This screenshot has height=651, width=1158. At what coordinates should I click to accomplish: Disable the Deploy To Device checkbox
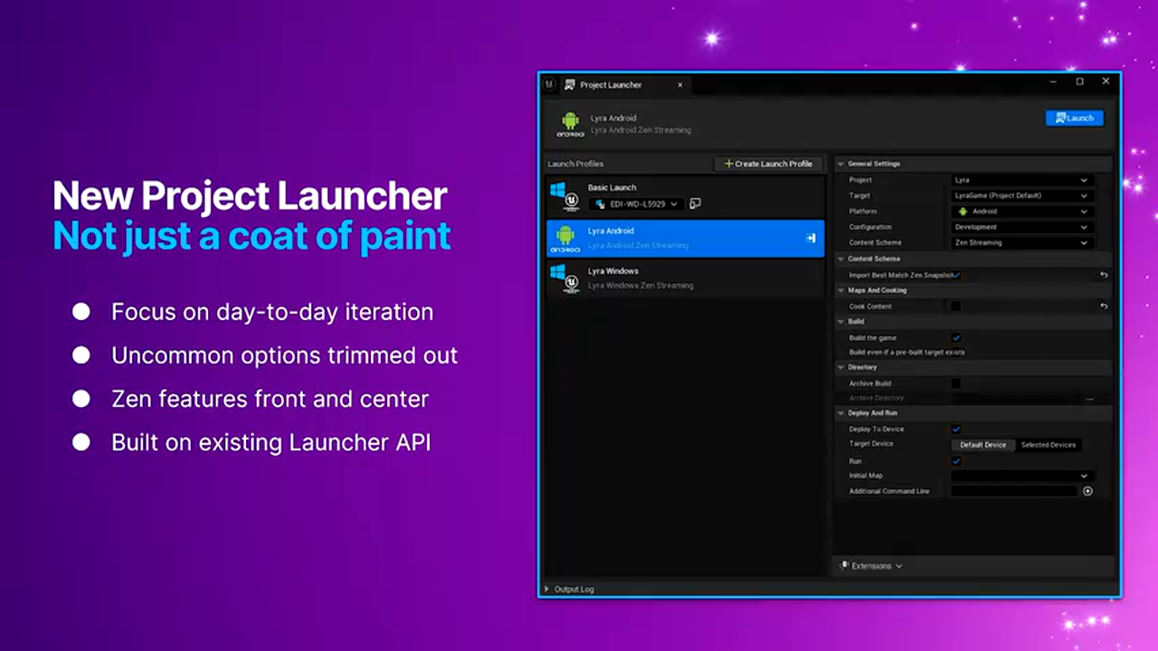(955, 429)
